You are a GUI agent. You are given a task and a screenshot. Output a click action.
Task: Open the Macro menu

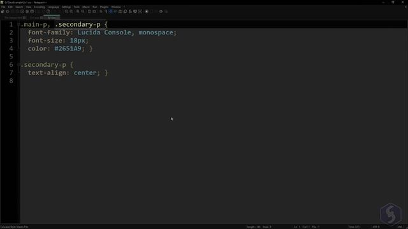[86, 7]
